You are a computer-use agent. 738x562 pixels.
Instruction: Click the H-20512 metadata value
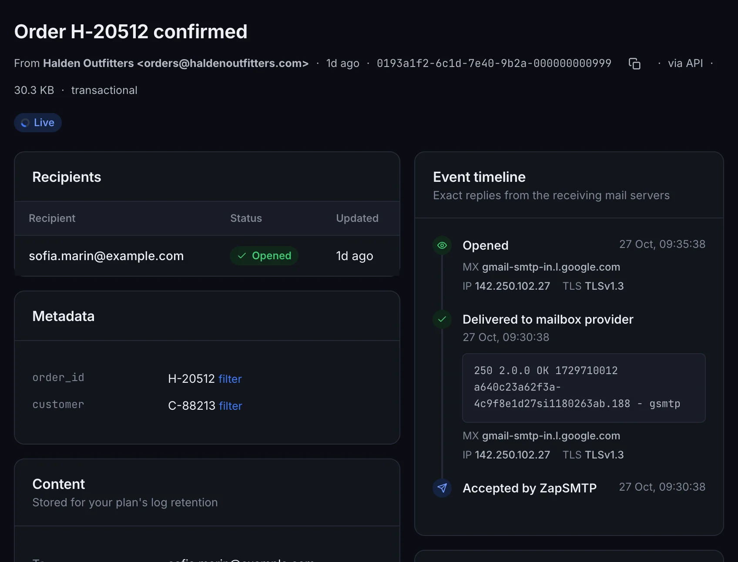pyautogui.click(x=191, y=379)
